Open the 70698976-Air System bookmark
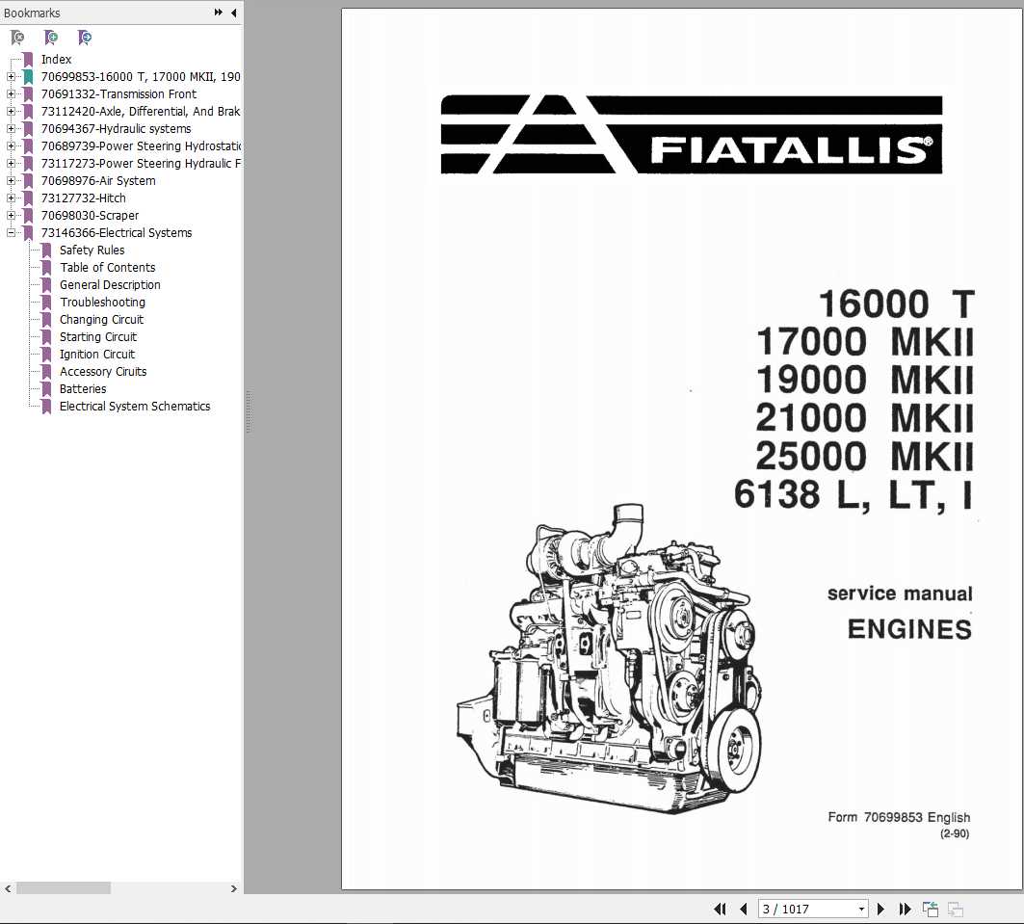1024x924 pixels. 98,180
